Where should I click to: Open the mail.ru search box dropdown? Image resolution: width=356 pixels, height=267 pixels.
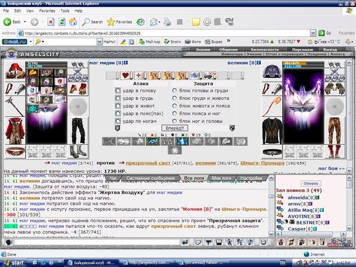click(x=100, y=42)
